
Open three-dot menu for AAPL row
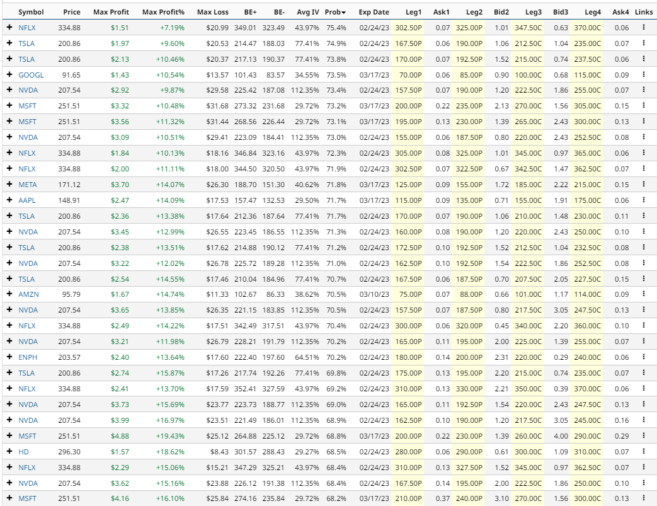pyautogui.click(x=644, y=200)
